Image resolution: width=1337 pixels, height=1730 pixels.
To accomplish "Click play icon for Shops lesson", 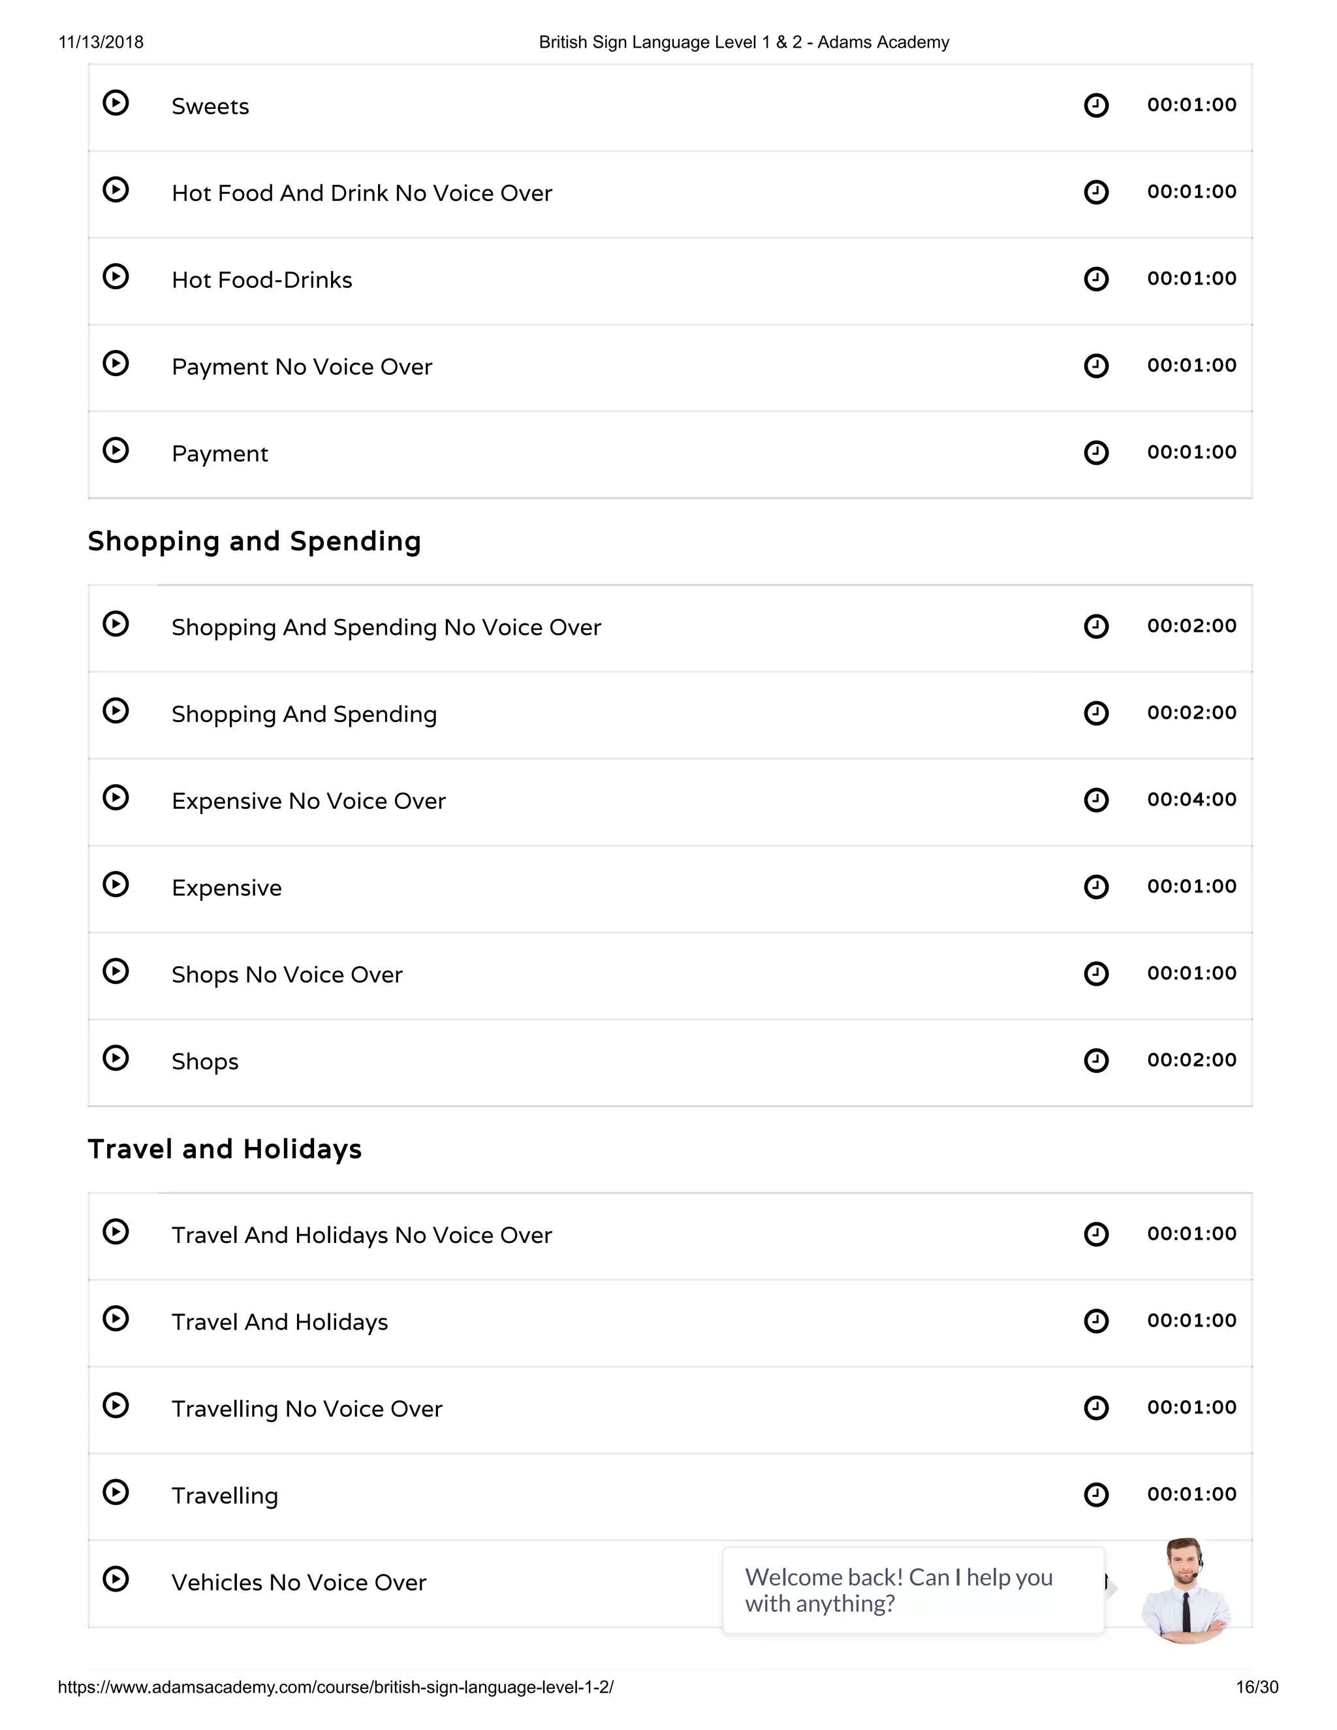I will coord(116,1058).
